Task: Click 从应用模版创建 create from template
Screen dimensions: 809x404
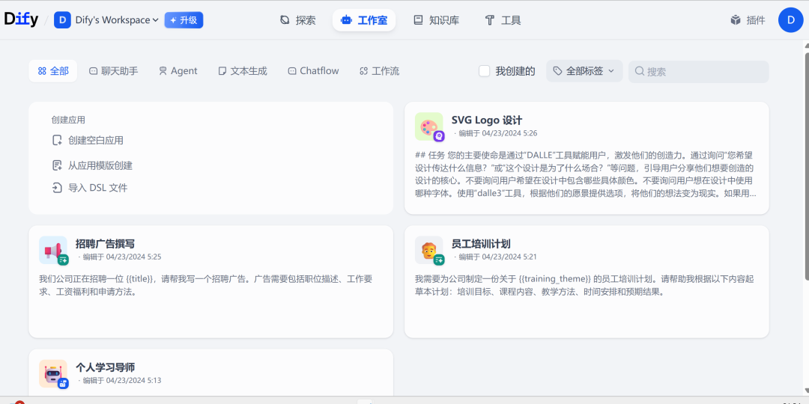Action: pos(92,165)
